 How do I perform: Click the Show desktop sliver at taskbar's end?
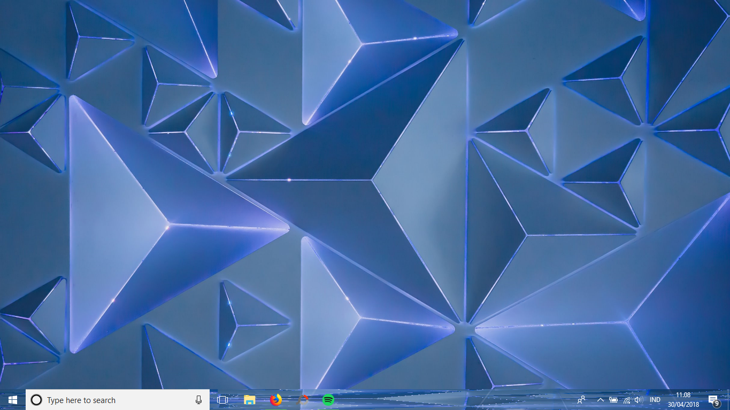click(728, 400)
